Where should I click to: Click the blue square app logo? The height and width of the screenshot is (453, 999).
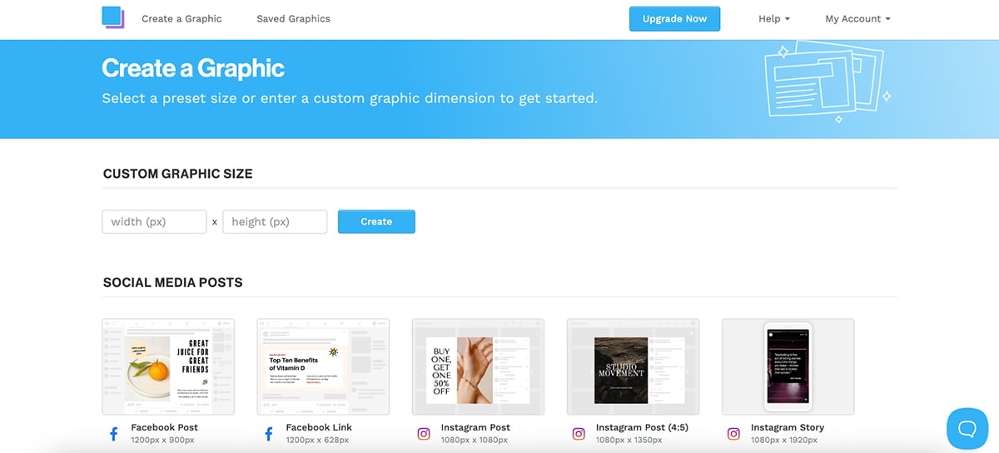pos(112,17)
